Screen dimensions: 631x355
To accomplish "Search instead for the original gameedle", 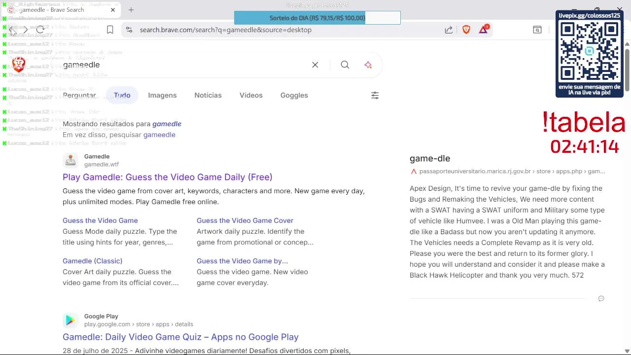I will coord(159,135).
